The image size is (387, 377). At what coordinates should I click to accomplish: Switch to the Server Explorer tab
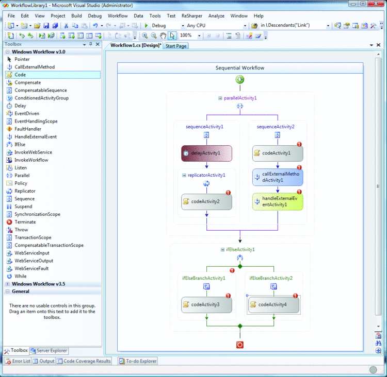coord(49,351)
